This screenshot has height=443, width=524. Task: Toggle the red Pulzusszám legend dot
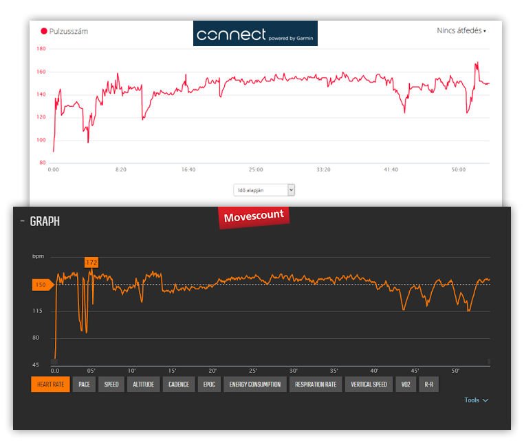click(x=44, y=31)
